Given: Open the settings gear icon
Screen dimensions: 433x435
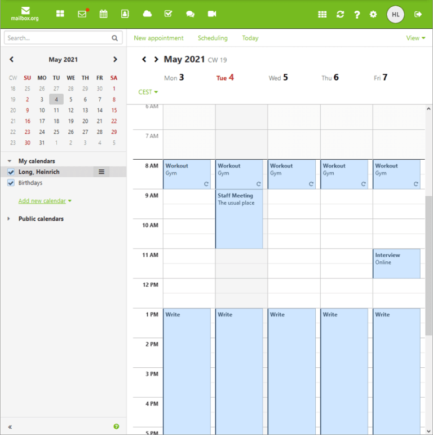Looking at the screenshot, I should [373, 15].
